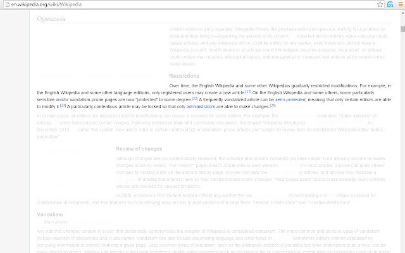Open the semi-protected link
The image size is (405, 253).
click(x=290, y=100)
